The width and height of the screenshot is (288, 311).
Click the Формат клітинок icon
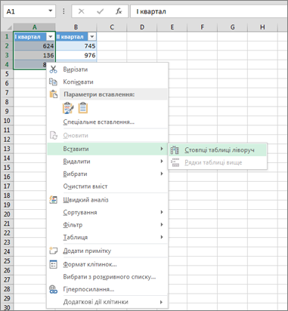point(54,264)
